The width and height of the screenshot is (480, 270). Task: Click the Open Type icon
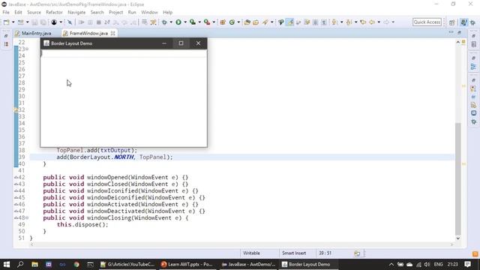[x=247, y=22]
